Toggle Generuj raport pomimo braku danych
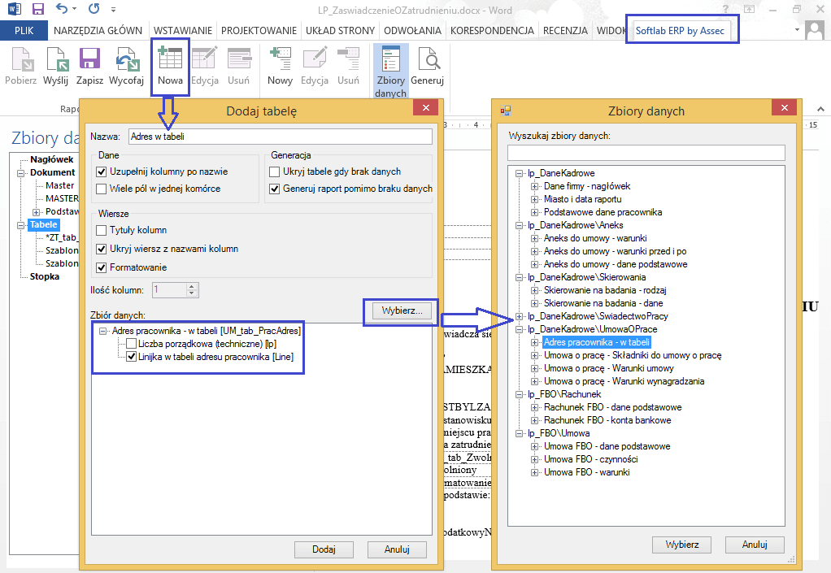This screenshot has height=573, width=831. pos(275,189)
